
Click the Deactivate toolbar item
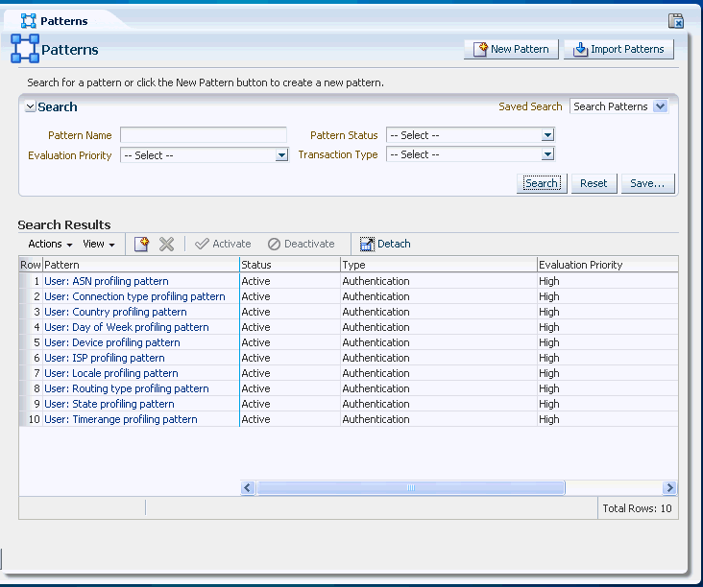click(301, 245)
